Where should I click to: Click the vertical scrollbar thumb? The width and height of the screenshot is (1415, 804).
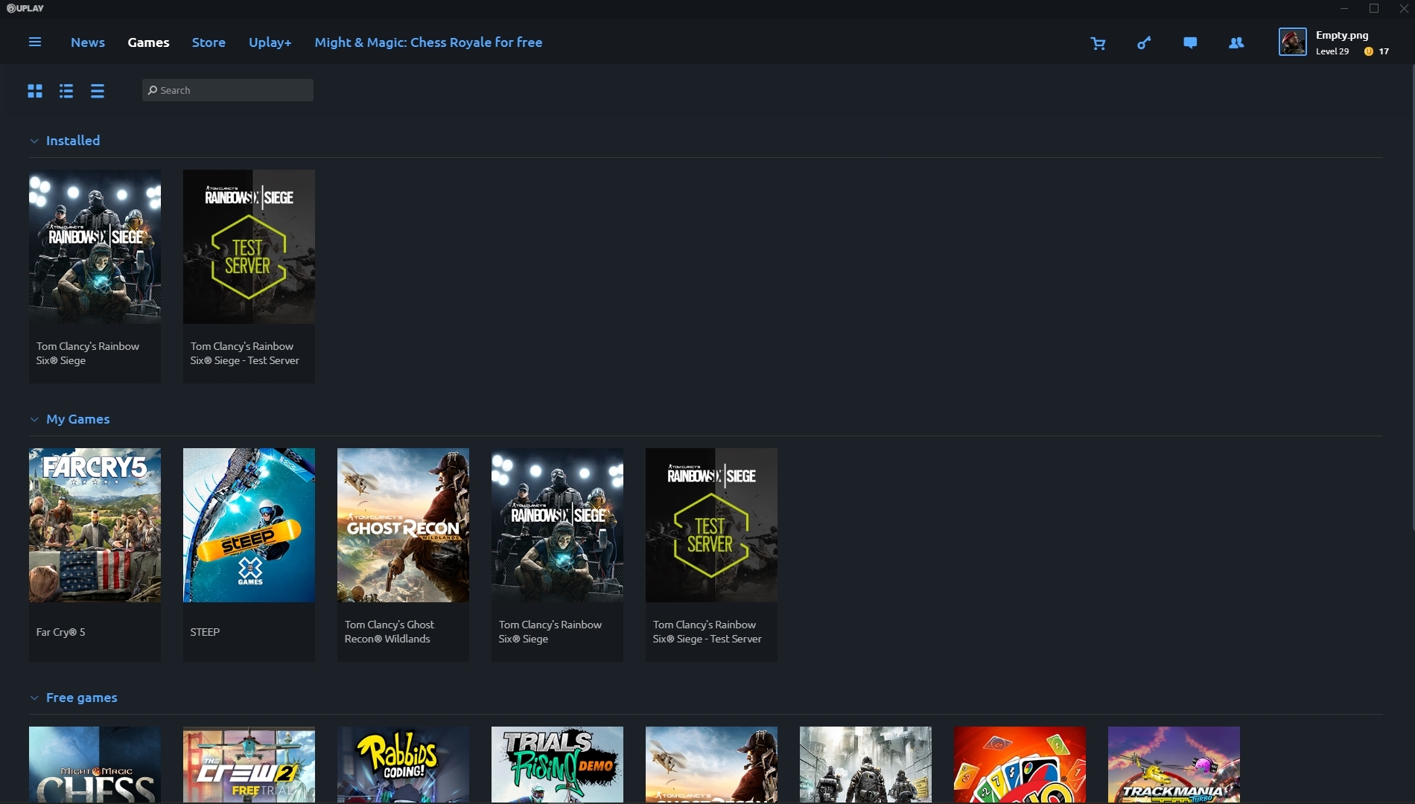pyautogui.click(x=1412, y=298)
